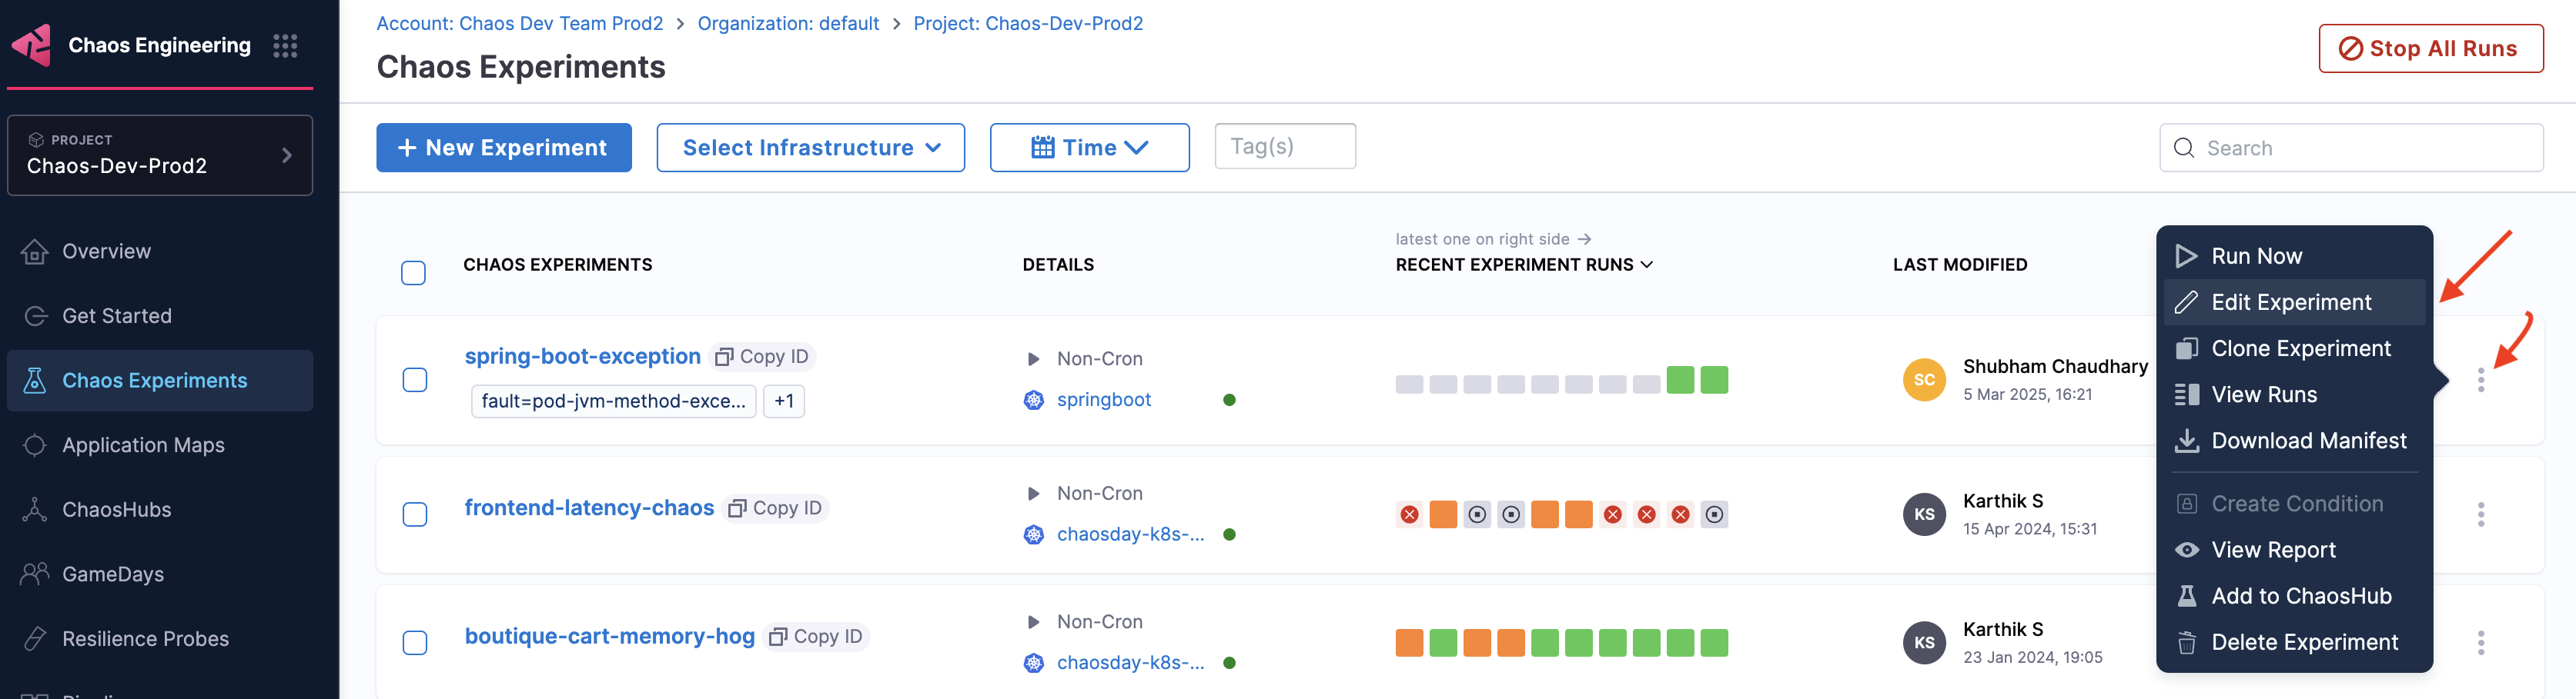The width and height of the screenshot is (2576, 699).
Task: Select the frontend-latency-chaos checkbox
Action: coord(414,514)
